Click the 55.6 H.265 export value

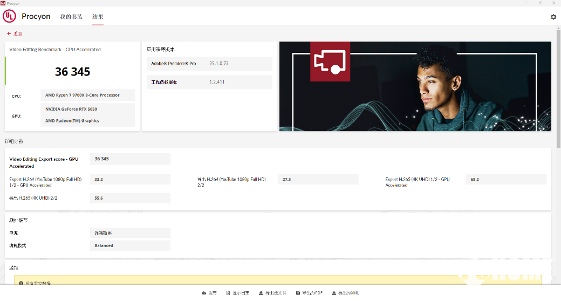[130, 198]
